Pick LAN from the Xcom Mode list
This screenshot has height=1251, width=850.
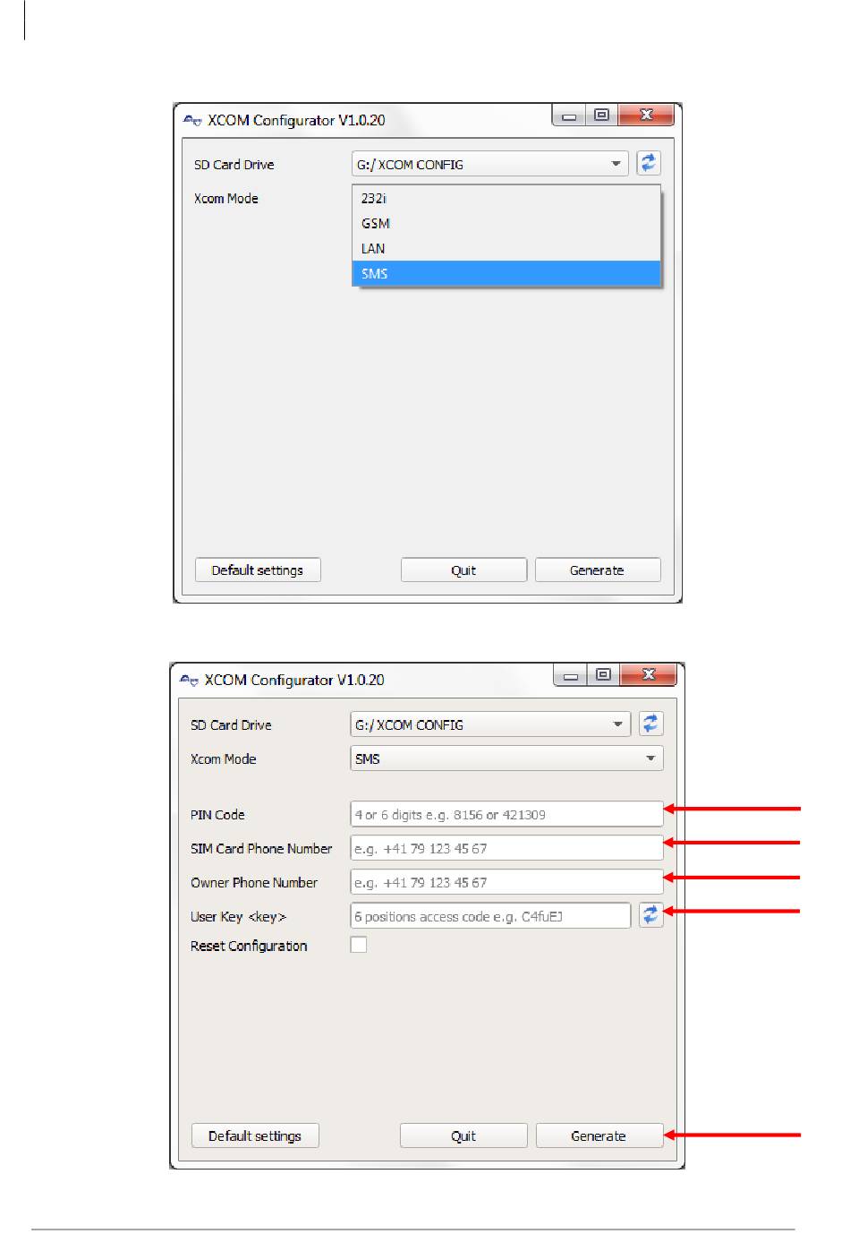(506, 249)
